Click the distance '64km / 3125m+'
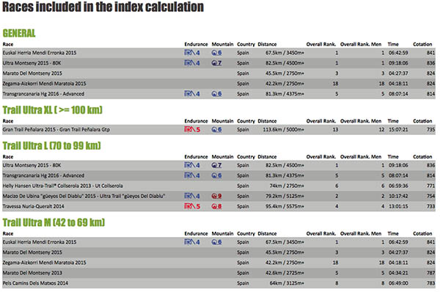 click(287, 283)
